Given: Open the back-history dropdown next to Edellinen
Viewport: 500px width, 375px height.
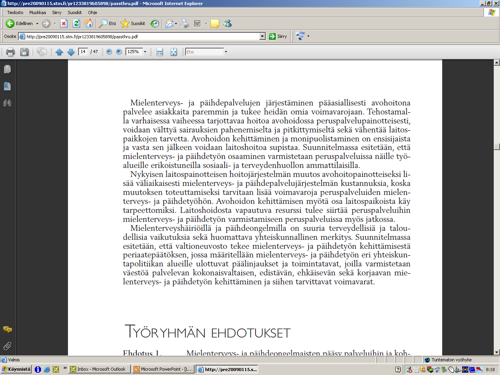Looking at the screenshot, I should point(37,23).
